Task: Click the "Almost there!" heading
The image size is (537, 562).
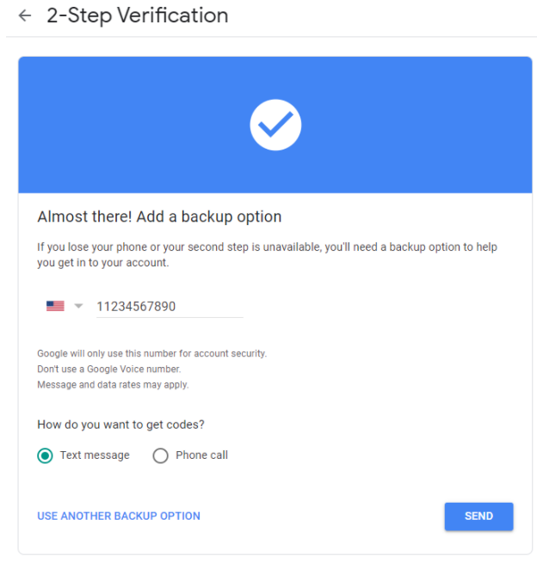Action: point(159,217)
